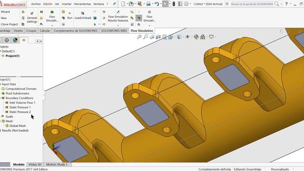Open the search box dropdown arrow

[x=281, y=4]
